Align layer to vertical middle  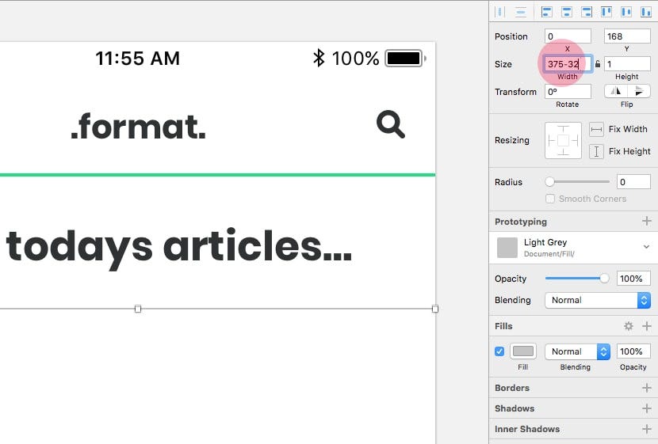pyautogui.click(x=626, y=12)
